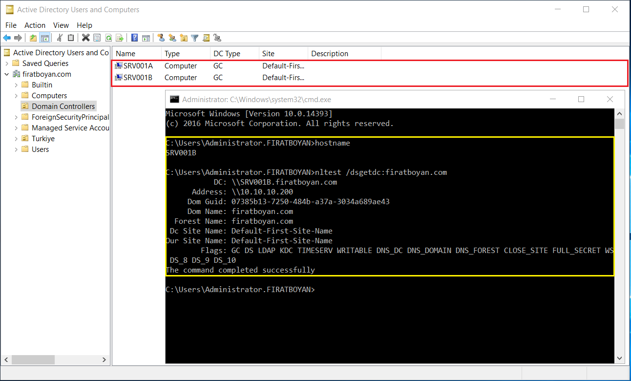The image size is (631, 381).
Task: Select the Computers tree item
Action: coord(49,96)
